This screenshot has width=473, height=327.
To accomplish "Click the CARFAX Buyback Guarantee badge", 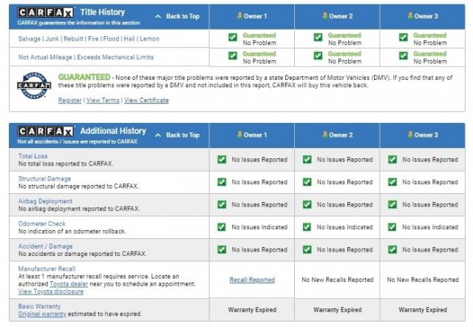I will pos(31,87).
